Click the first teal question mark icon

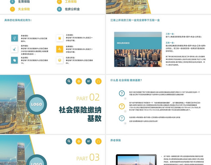[x=122, y=93]
